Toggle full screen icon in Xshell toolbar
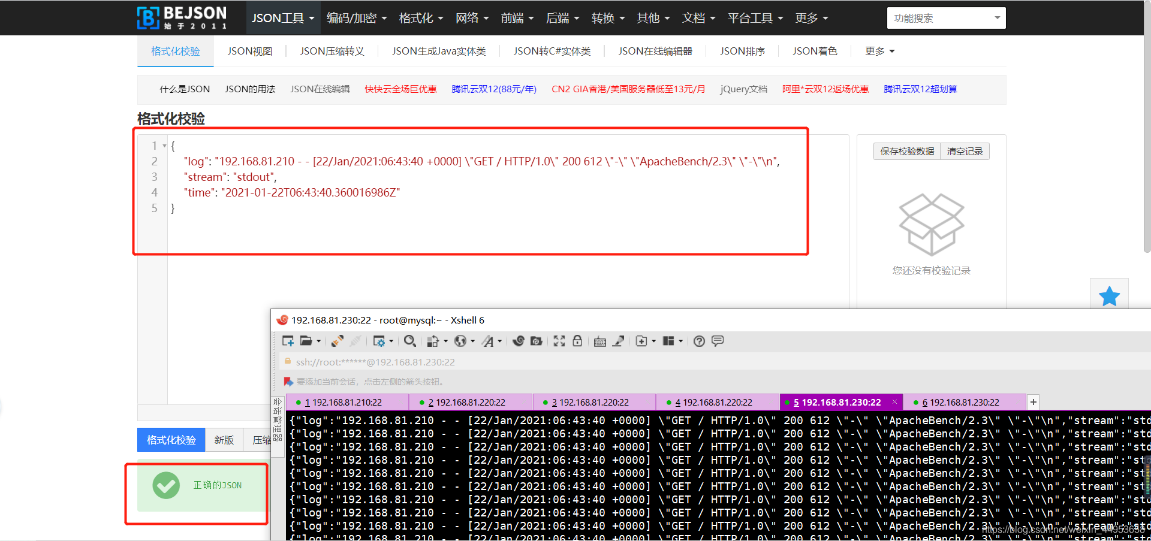Image resolution: width=1151 pixels, height=541 pixels. point(559,341)
